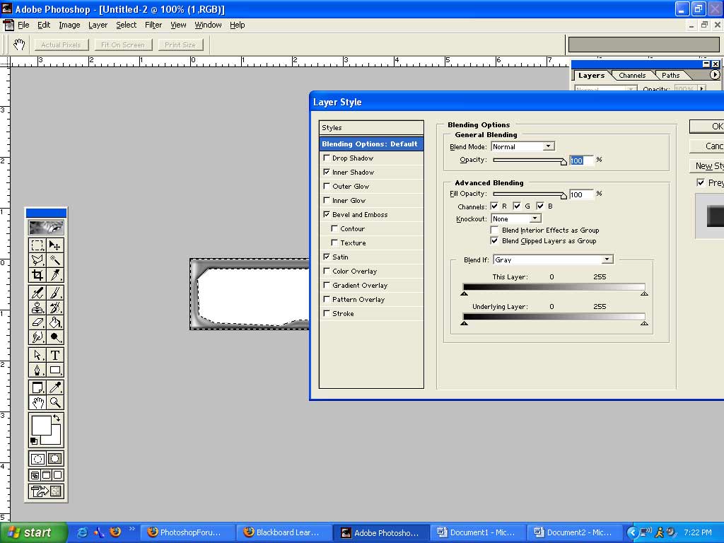724x543 pixels.
Task: Click the Fill Opacity slider handle
Action: (564, 196)
